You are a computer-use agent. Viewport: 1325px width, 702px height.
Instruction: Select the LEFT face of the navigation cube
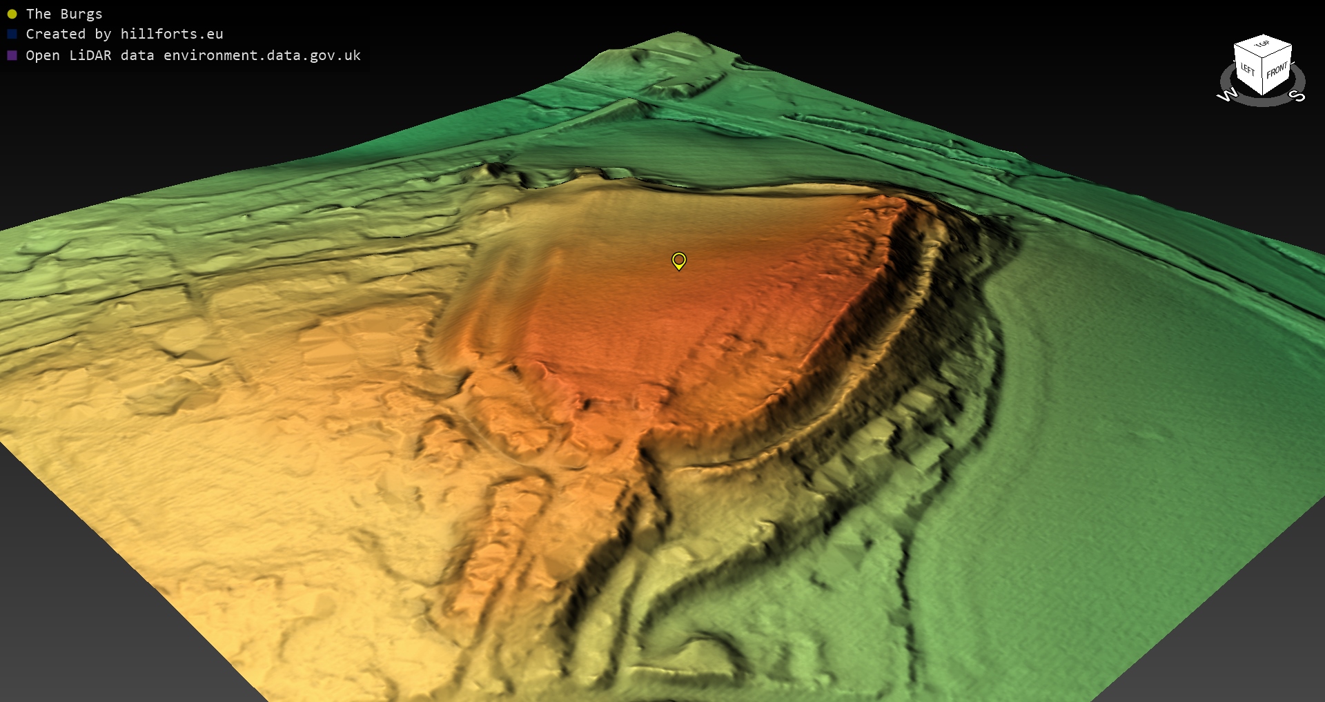(x=1248, y=70)
